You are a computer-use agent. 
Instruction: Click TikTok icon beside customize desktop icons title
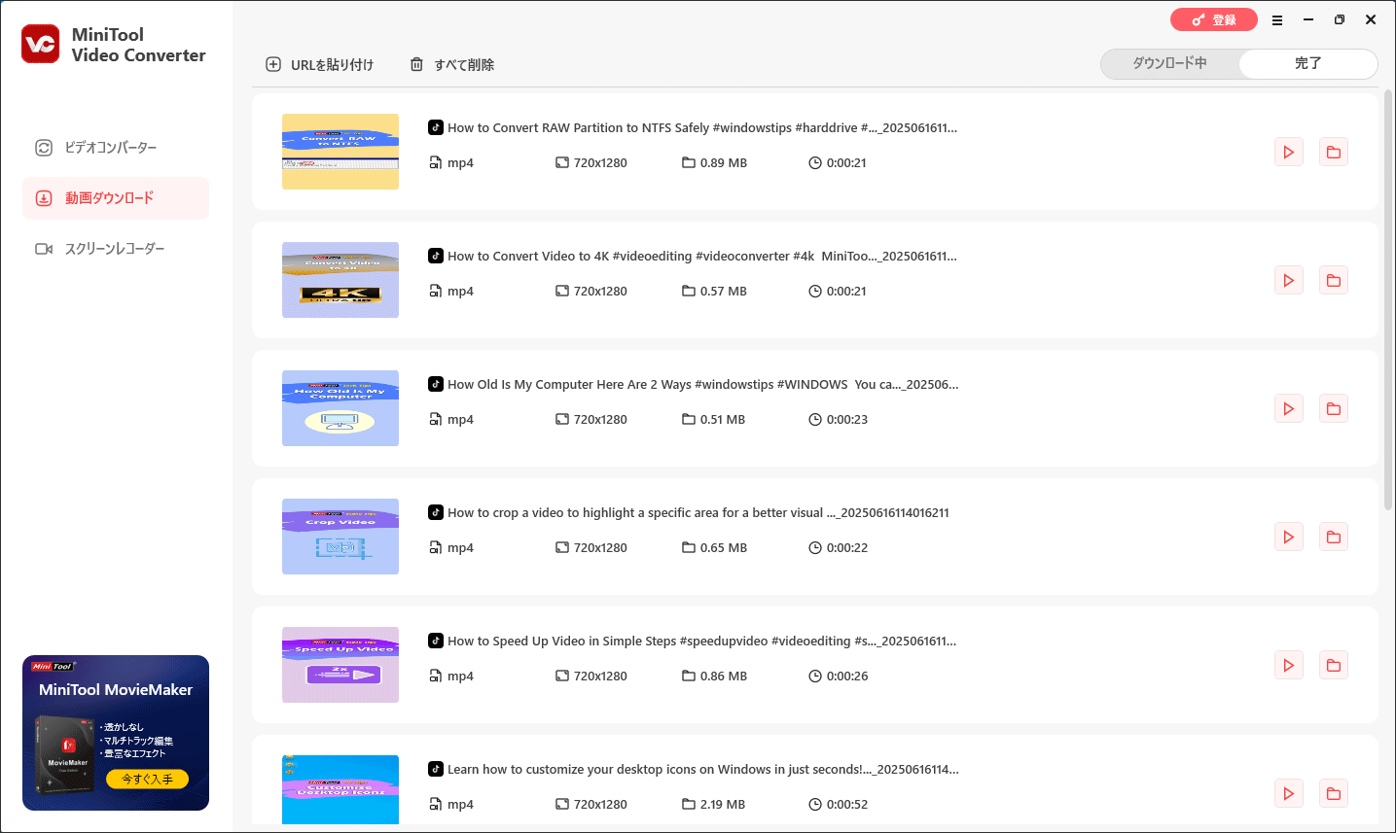(x=436, y=769)
